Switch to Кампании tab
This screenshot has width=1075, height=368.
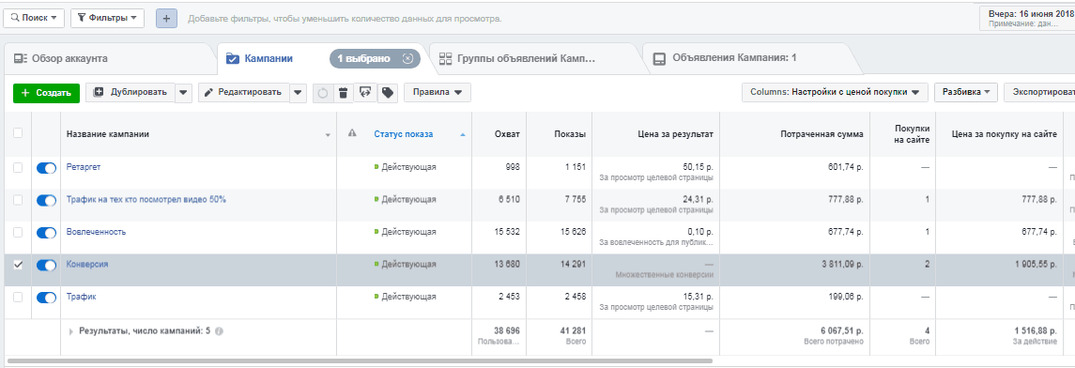269,59
